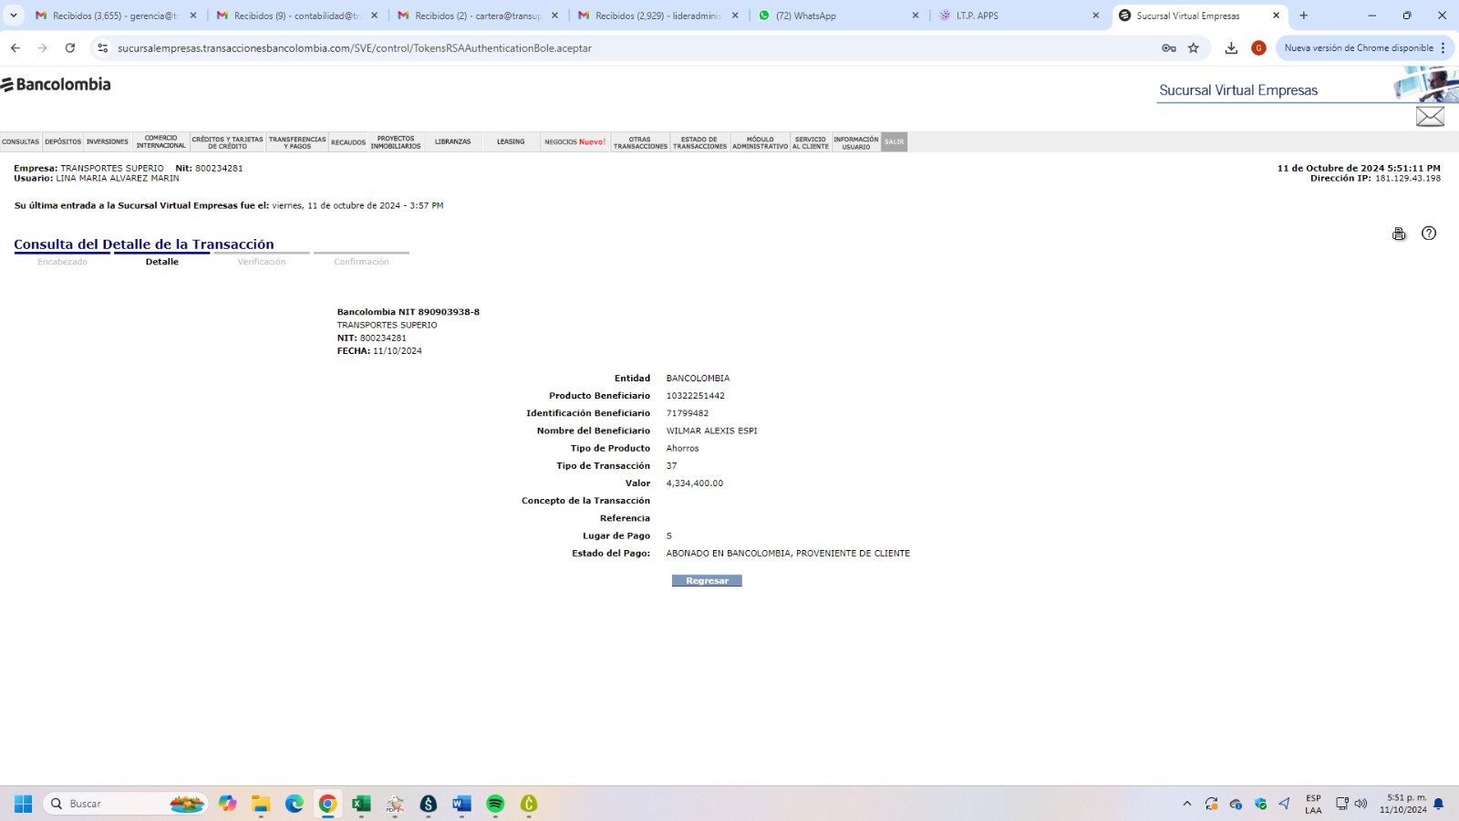Click the print page icon
This screenshot has width=1459, height=821.
tap(1399, 234)
